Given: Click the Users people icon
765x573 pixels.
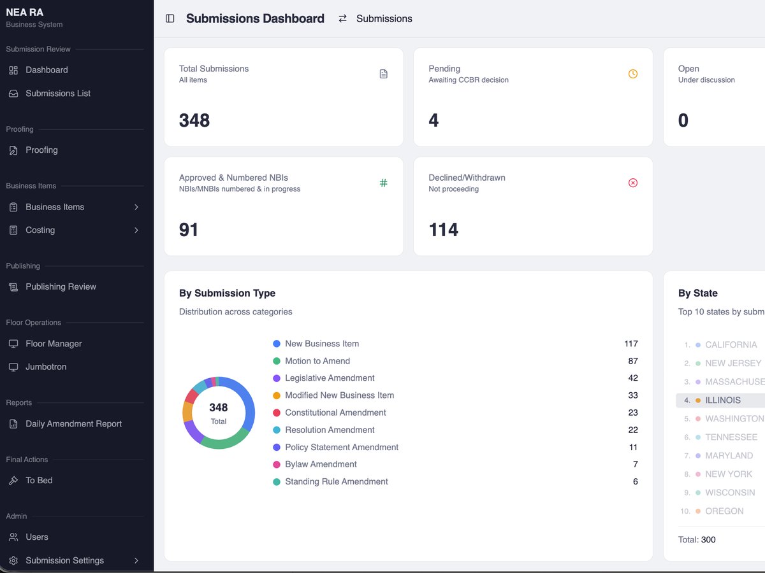Looking at the screenshot, I should tap(13, 537).
